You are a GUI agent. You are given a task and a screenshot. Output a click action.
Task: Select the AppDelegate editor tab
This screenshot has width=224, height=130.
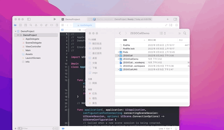(x=84, y=25)
